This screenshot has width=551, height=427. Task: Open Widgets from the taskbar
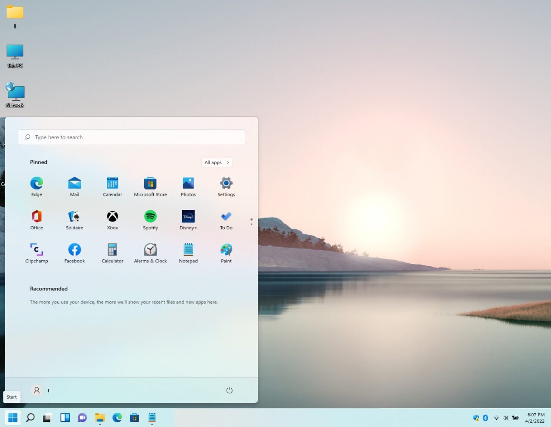tap(65, 418)
